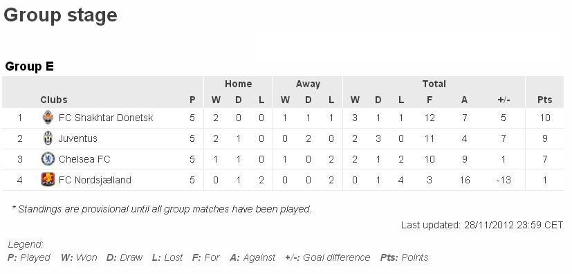The width and height of the screenshot is (572, 274).
Task: Select the Chelsea FC club name
Action: coord(84,159)
